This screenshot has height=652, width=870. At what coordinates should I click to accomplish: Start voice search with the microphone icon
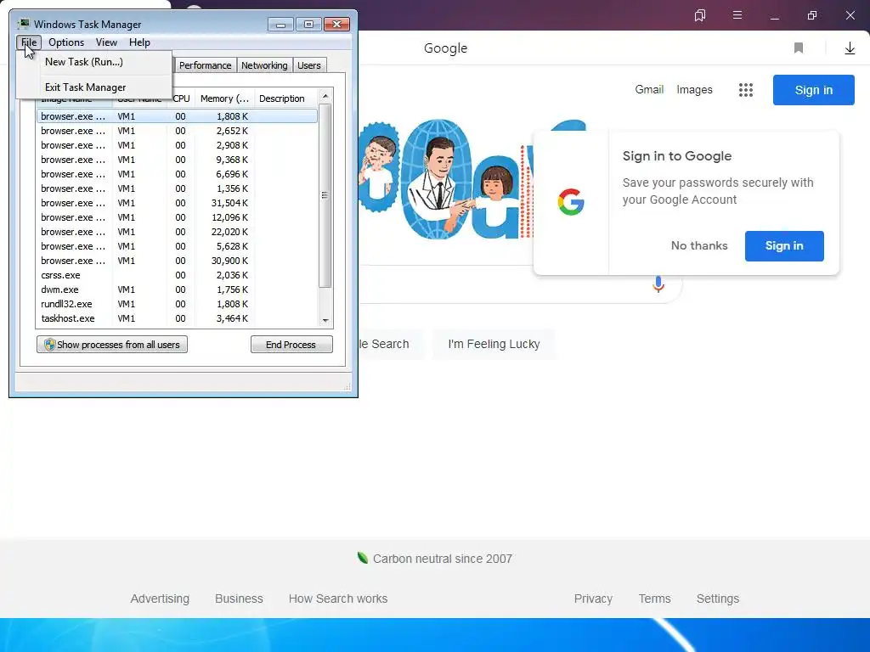(658, 284)
